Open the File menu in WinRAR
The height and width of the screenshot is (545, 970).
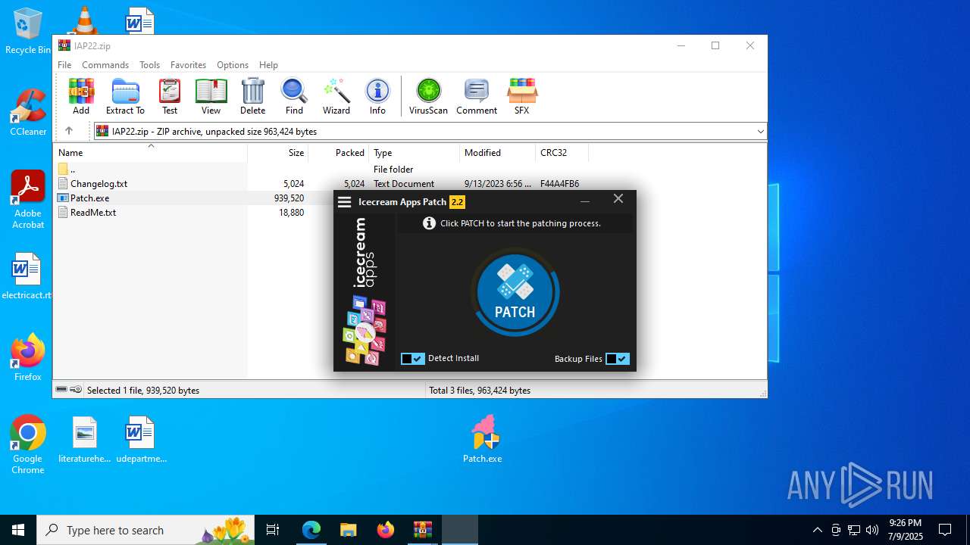point(64,65)
